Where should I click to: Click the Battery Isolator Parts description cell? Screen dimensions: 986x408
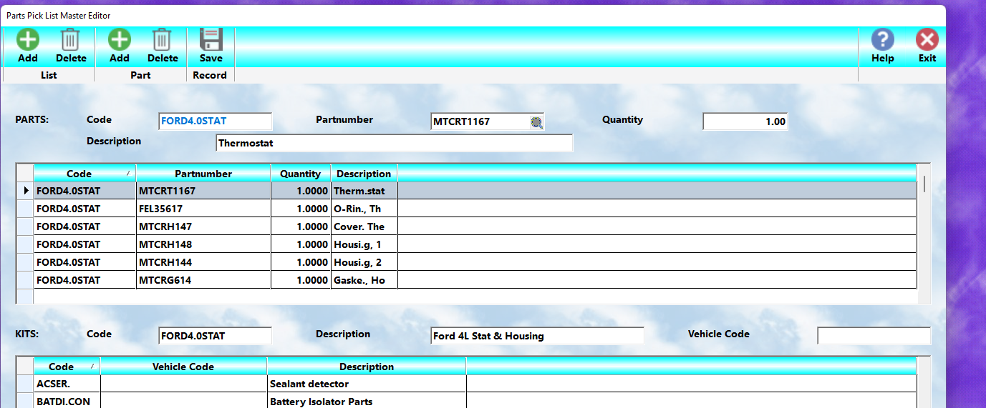point(367,402)
